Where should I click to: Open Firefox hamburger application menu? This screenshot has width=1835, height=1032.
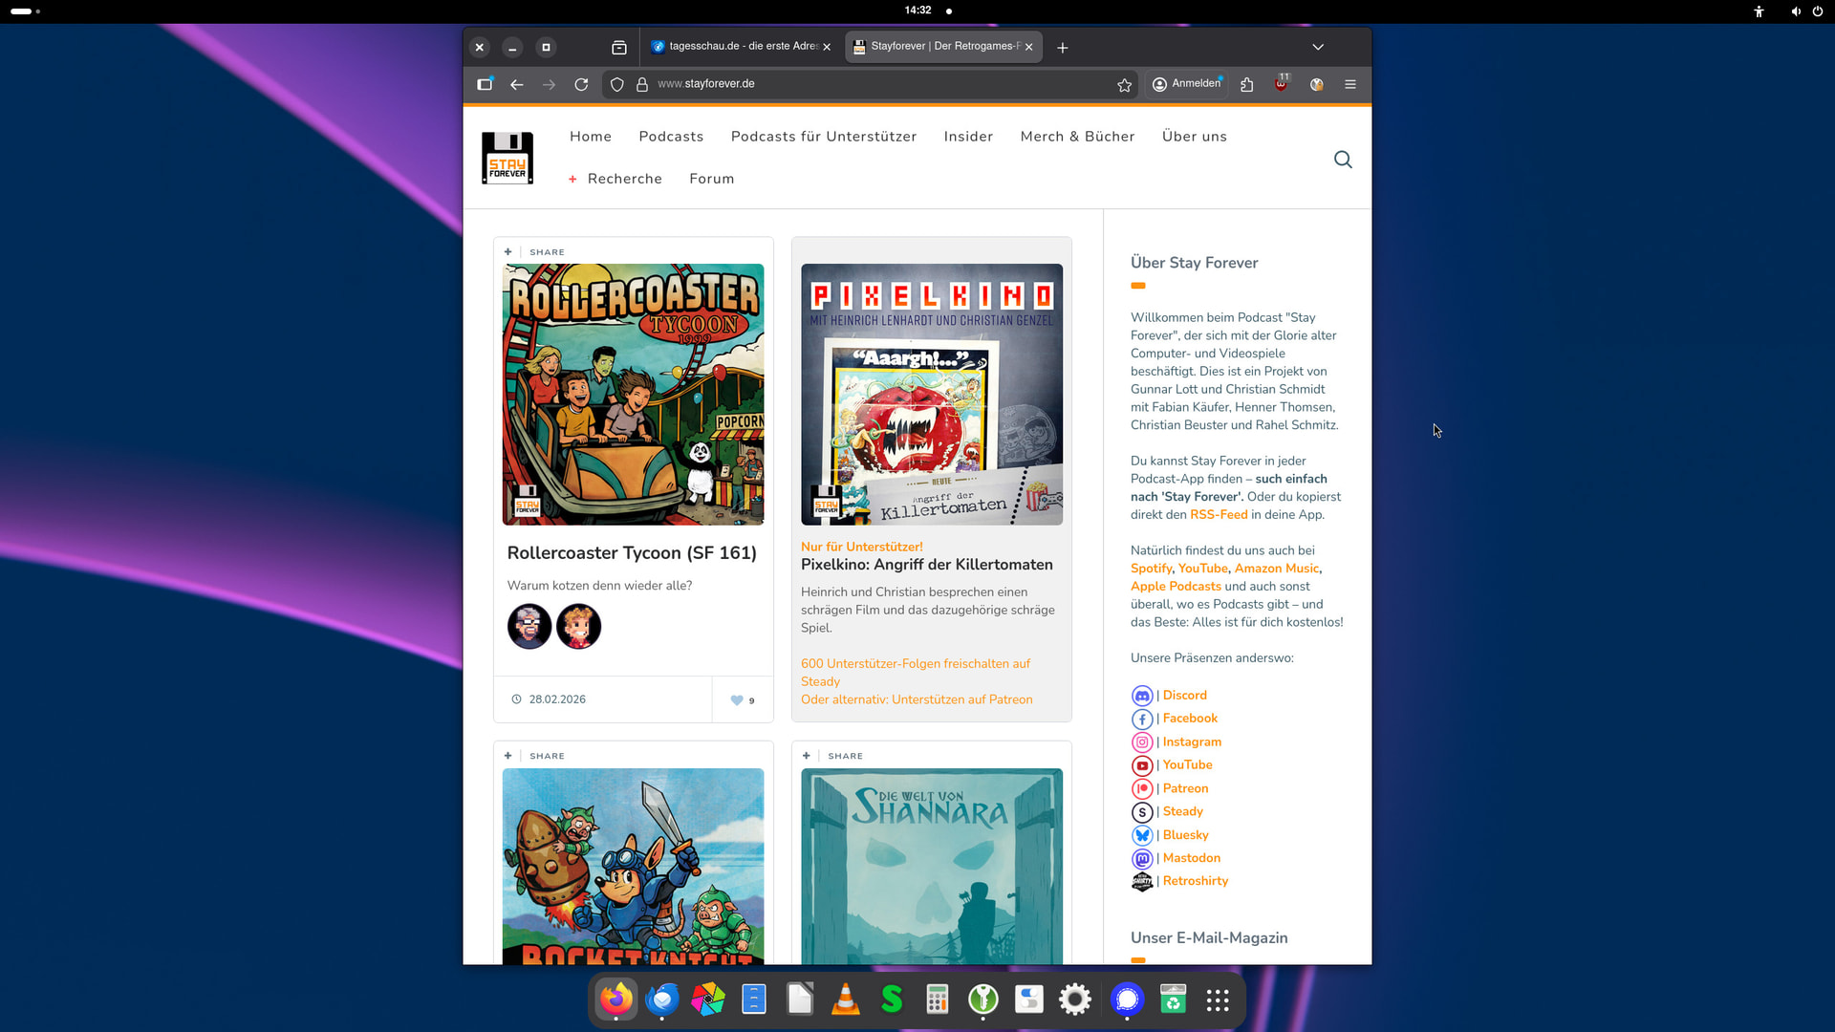click(x=1350, y=85)
